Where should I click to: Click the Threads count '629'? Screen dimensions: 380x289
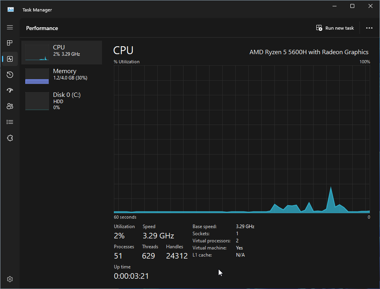pos(148,256)
